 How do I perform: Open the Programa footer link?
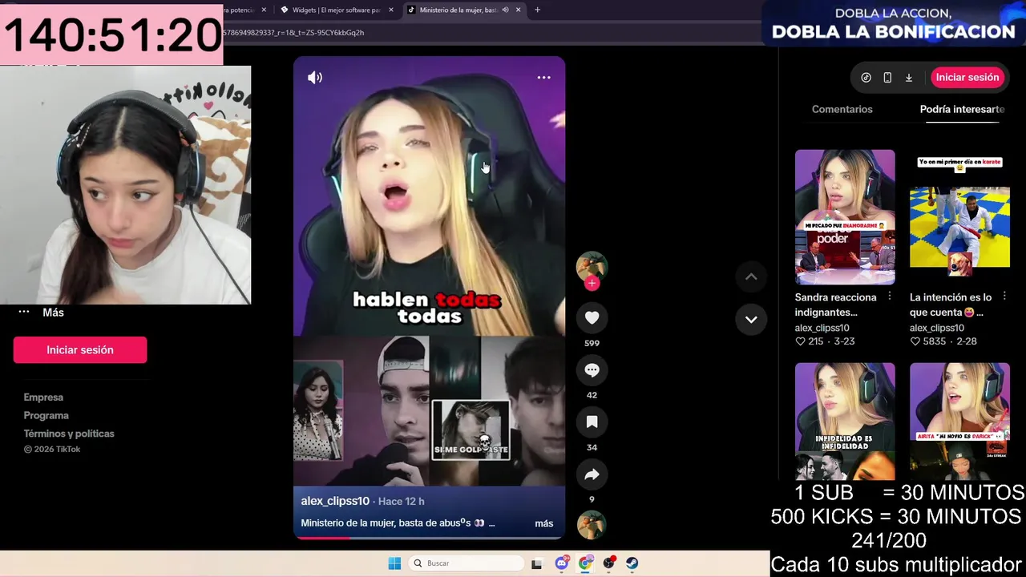tap(46, 415)
